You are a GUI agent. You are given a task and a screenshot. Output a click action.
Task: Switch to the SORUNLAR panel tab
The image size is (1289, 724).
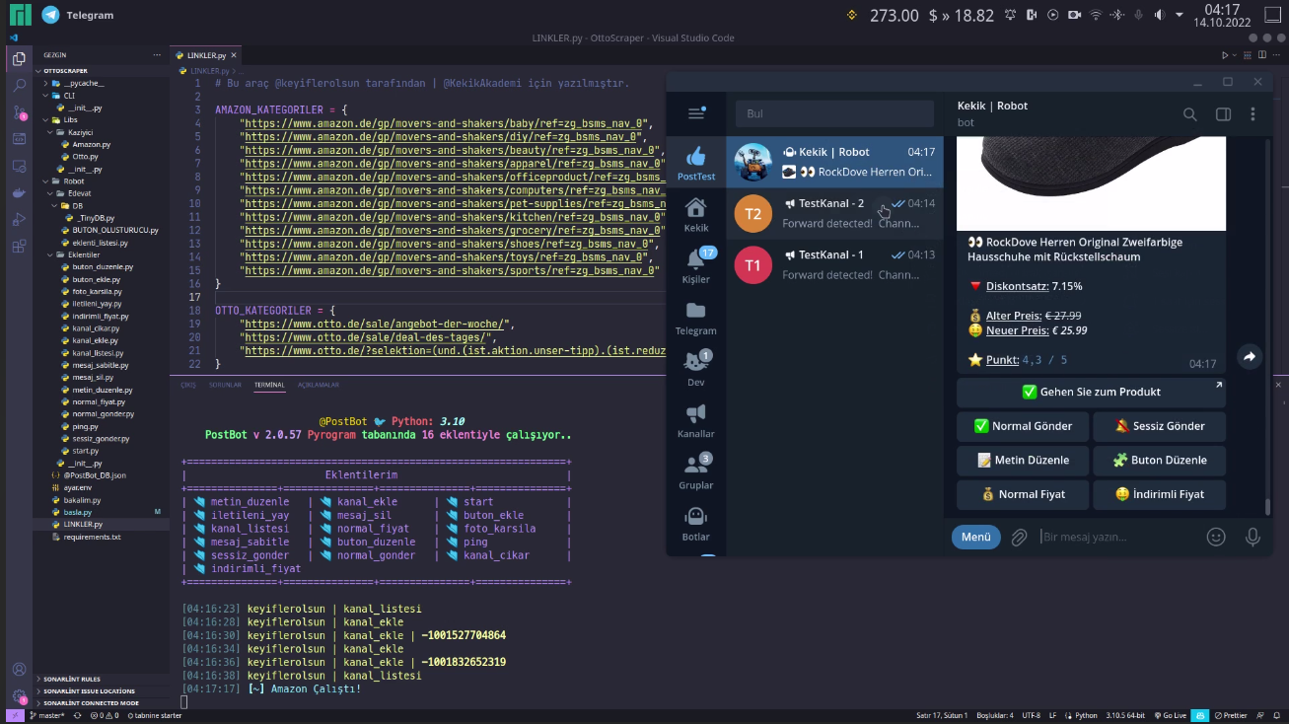225,385
